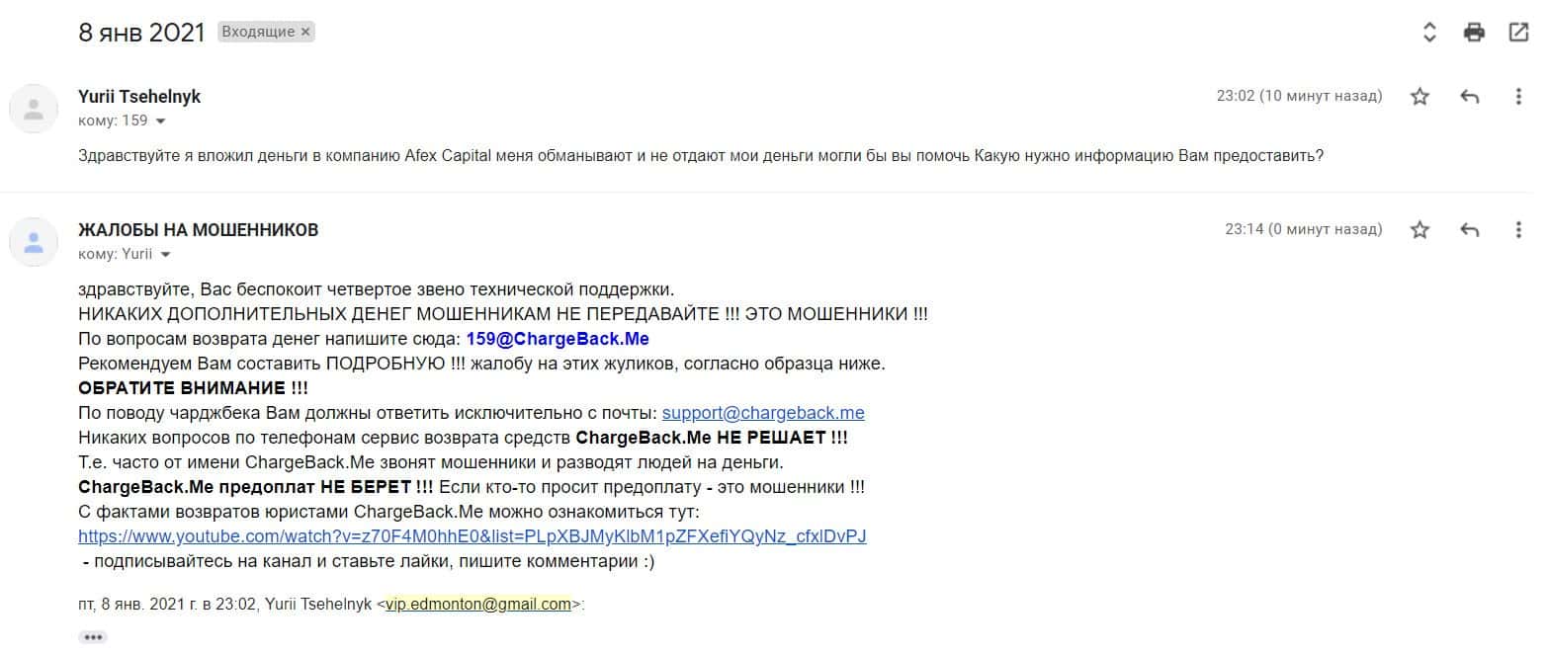
Task: Click the Входящие label chip
Action: (257, 32)
